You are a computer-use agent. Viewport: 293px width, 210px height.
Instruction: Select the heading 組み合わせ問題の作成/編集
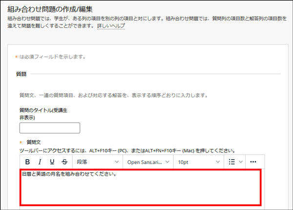point(50,9)
